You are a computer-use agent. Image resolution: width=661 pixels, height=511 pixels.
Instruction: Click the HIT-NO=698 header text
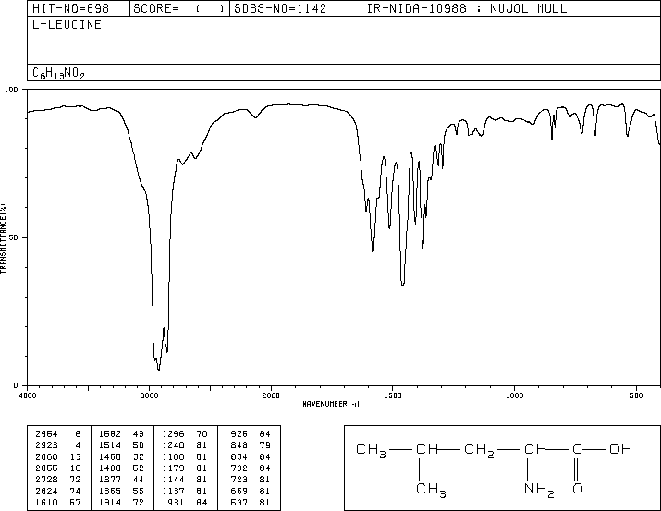click(70, 8)
